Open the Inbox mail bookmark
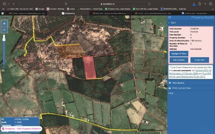This screenshot has width=215, height=134. [20, 9]
